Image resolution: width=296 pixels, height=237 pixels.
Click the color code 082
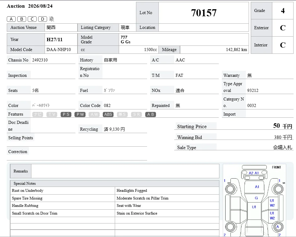[x=107, y=105]
